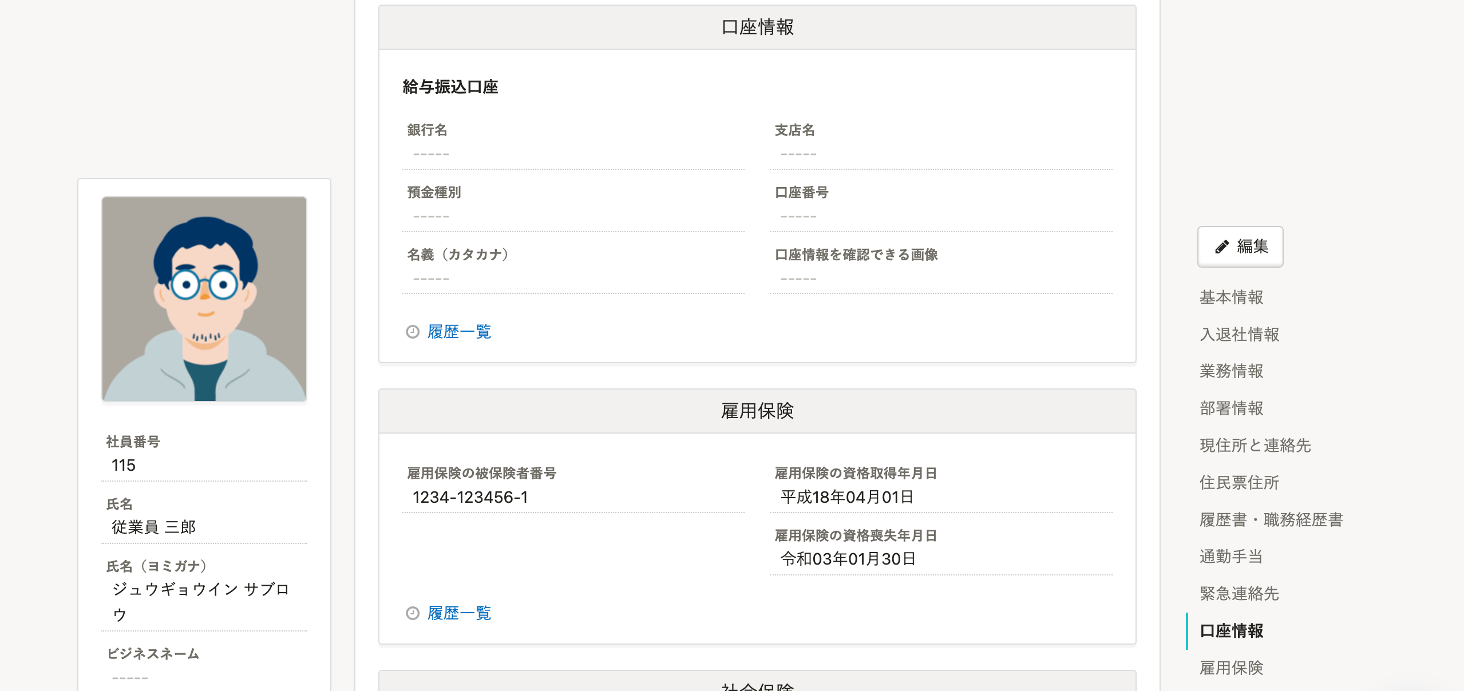
Task: Click 口座情報を確認できる画像 label
Action: coord(856,255)
